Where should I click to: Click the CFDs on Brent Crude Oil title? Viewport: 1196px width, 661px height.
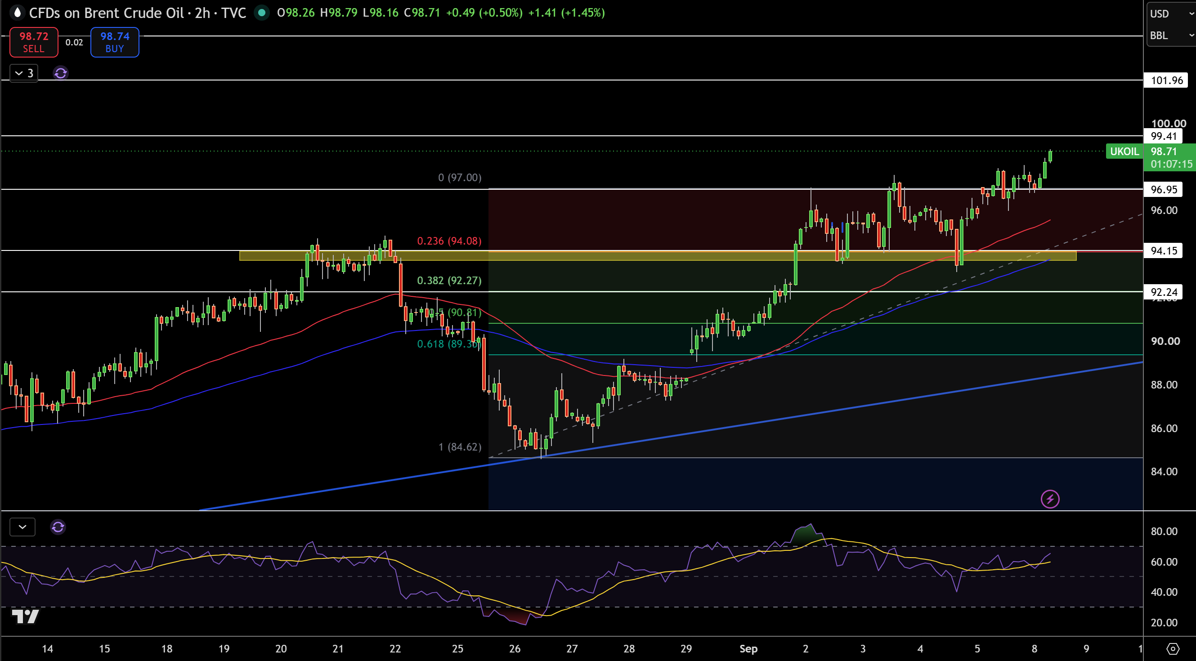pyautogui.click(x=107, y=13)
